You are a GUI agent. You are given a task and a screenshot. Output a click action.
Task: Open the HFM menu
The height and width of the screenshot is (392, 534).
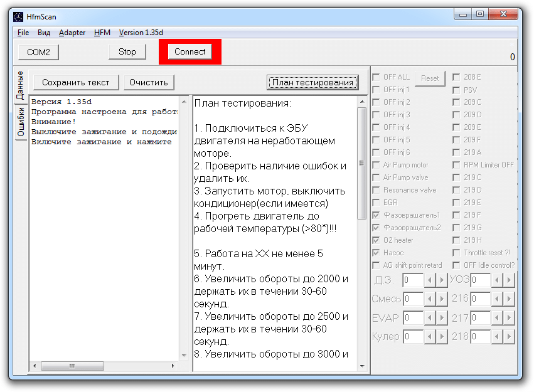pyautogui.click(x=102, y=33)
